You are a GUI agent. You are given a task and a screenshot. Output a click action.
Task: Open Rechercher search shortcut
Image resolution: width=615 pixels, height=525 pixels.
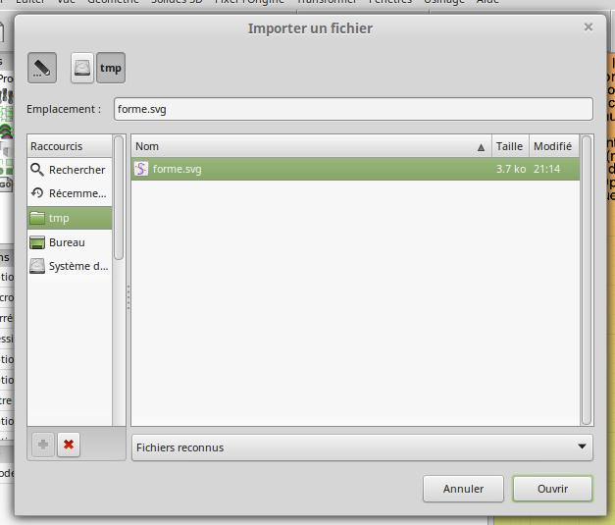[x=69, y=170]
